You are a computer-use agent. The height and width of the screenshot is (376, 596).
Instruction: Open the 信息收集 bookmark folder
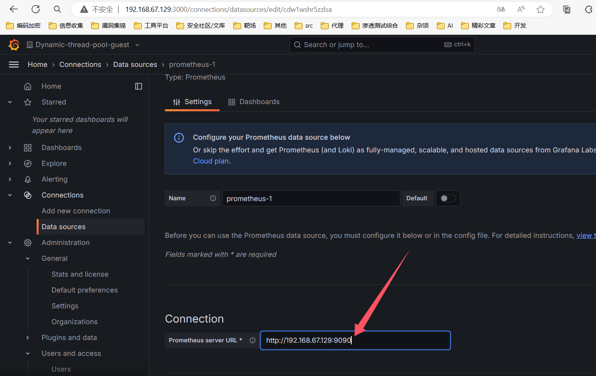[66, 26]
